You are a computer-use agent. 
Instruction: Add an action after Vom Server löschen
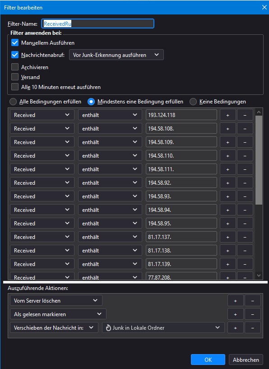pos(236,301)
